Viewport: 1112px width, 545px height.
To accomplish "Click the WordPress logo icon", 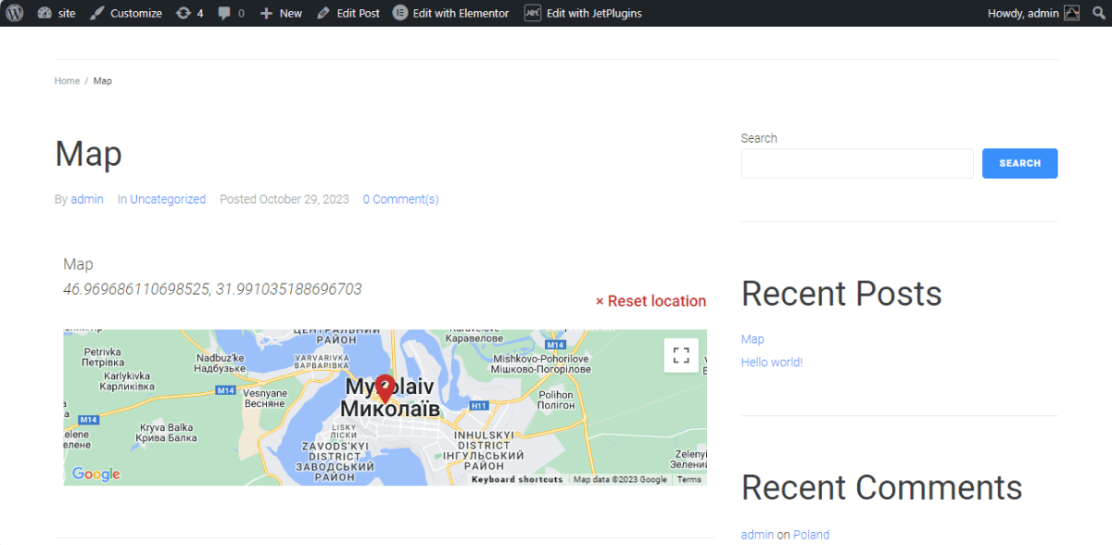I will (x=14, y=13).
